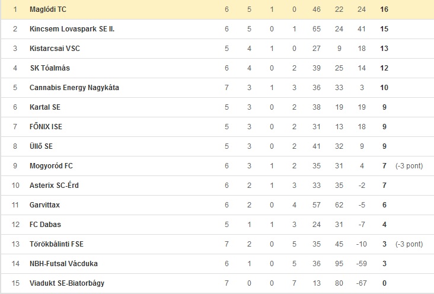Click the FC Dabas team name
The width and height of the screenshot is (434, 294).
[45, 225]
